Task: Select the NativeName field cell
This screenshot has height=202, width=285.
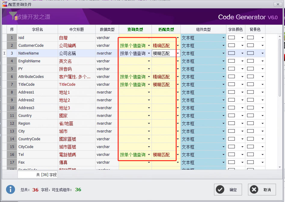Action: (38, 53)
